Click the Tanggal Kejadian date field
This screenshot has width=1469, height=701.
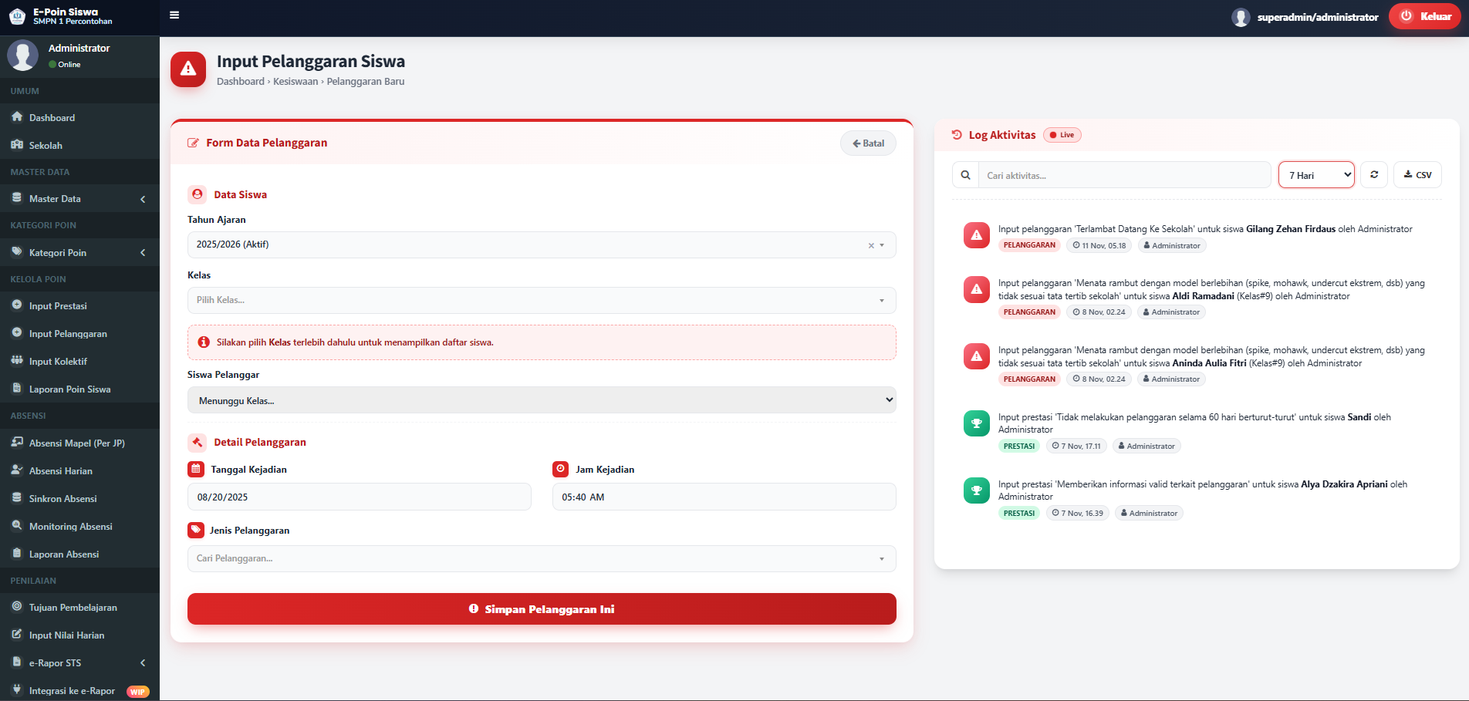click(x=359, y=497)
